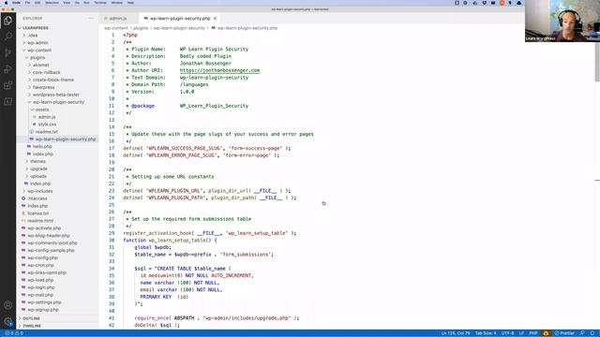Click the PHP language mode indicator
This screenshot has width=600, height=337.
coord(533,333)
